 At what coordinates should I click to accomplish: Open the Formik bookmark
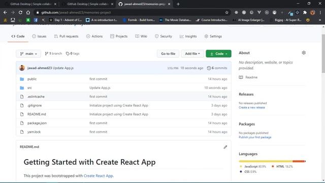click(x=139, y=20)
